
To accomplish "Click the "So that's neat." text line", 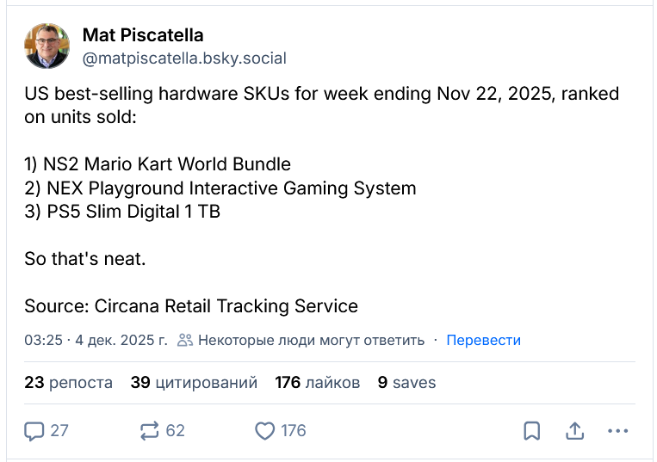I will [x=84, y=258].
